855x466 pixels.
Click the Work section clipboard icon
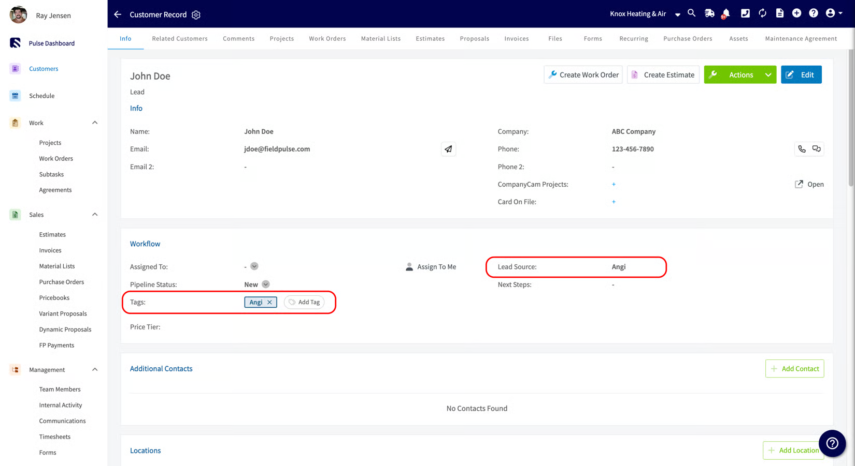tap(15, 123)
